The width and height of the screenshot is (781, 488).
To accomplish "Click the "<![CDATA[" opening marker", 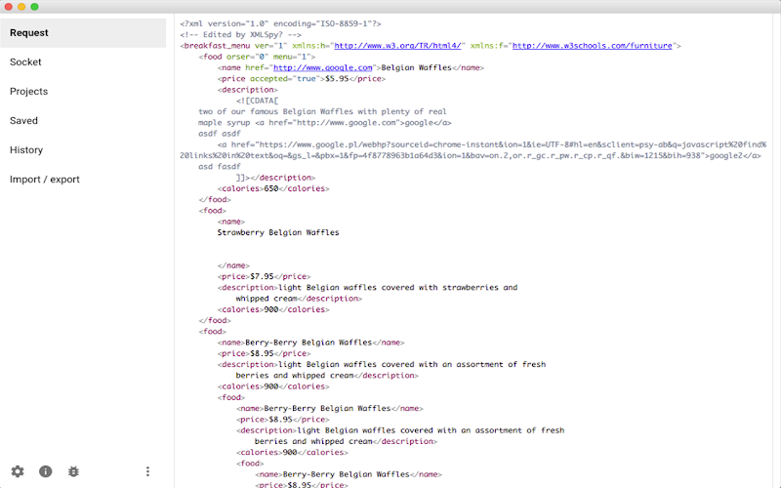I will point(257,101).
